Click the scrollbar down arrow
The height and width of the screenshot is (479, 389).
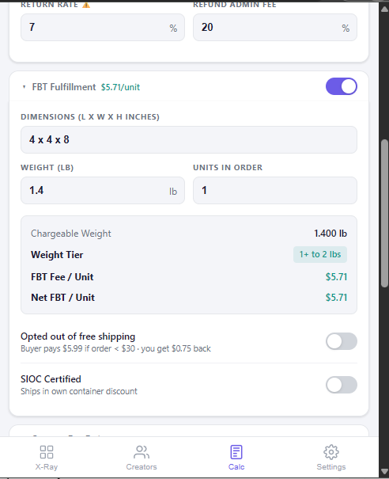point(384,471)
